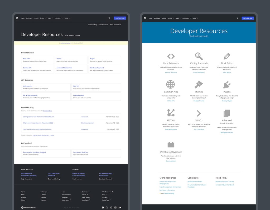Click the Coding Standards magnifier icon
Screen dimensions: 270x210
click(199, 56)
